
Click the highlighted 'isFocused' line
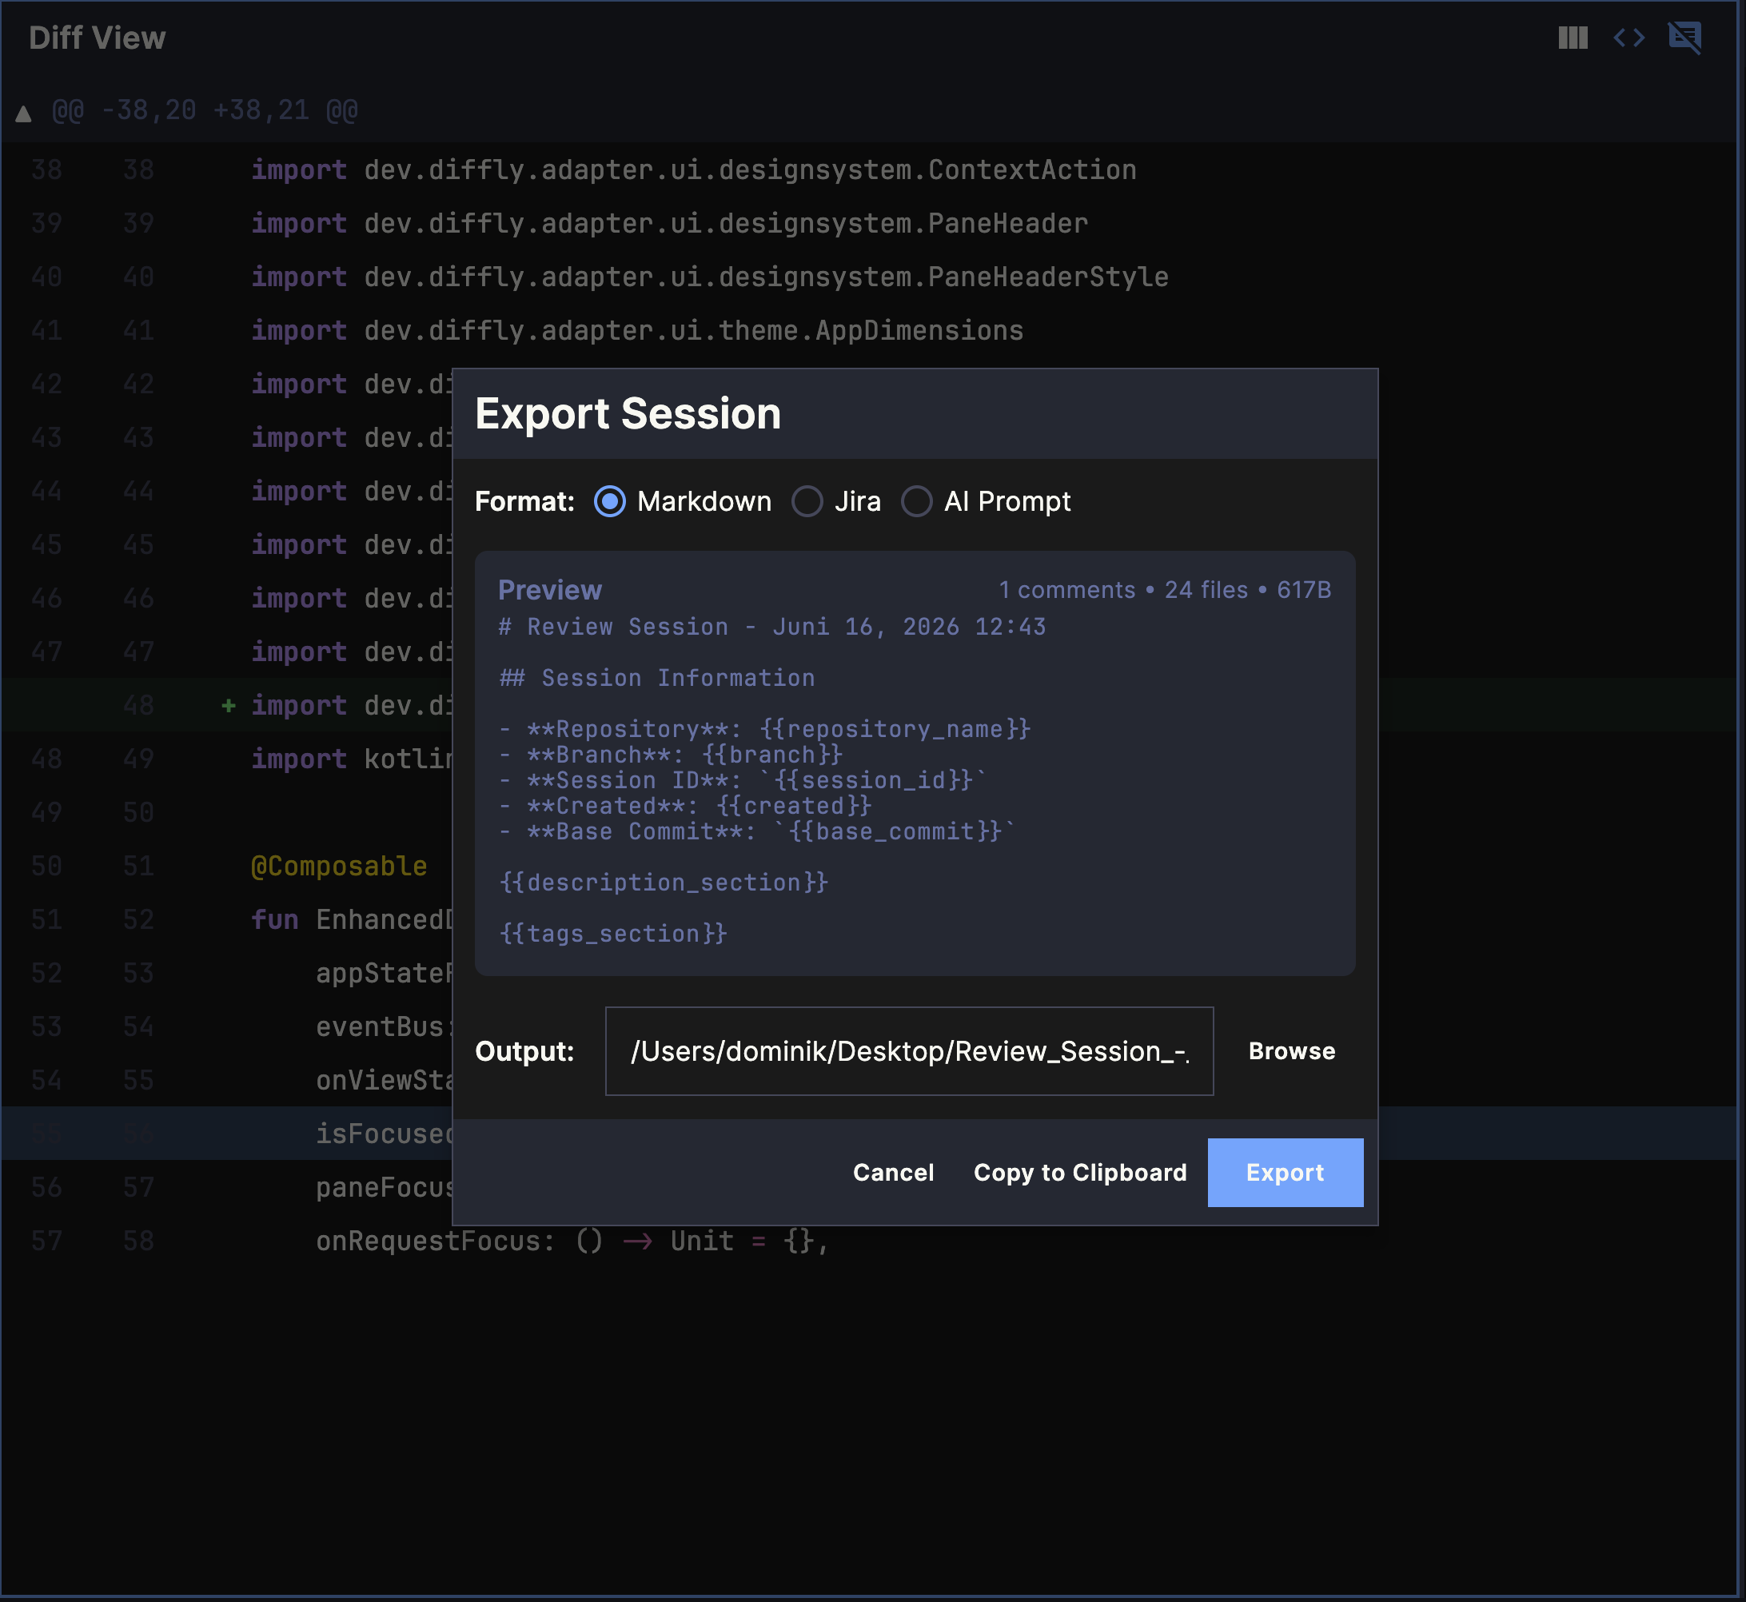pos(383,1134)
